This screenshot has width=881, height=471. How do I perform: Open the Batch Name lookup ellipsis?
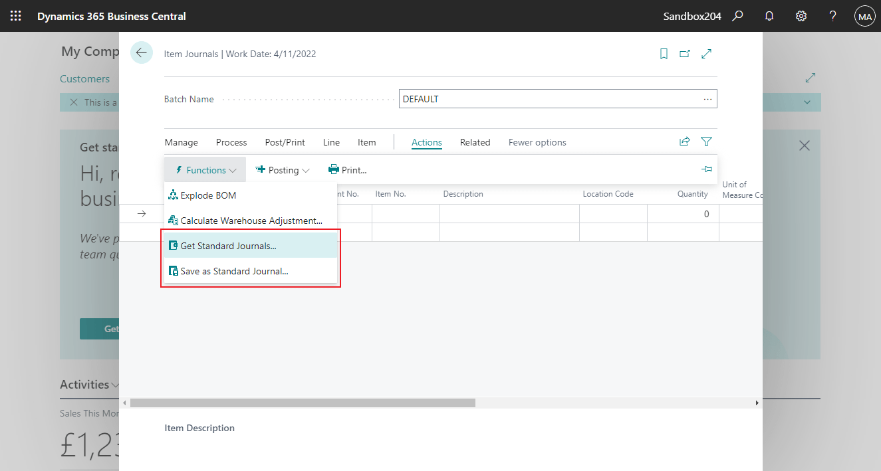click(x=707, y=98)
